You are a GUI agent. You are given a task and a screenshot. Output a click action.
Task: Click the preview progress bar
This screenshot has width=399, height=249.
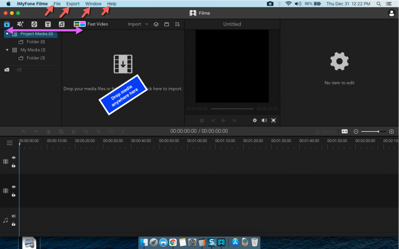[x=232, y=109]
